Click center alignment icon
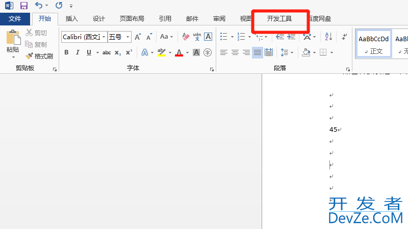Viewport: 408px width, 229px height. (235, 52)
